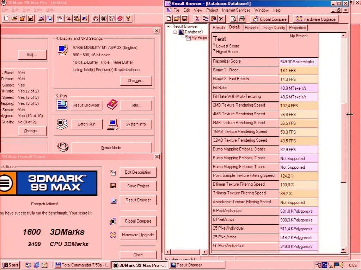Click Save Project button in score dialog

pos(138,186)
